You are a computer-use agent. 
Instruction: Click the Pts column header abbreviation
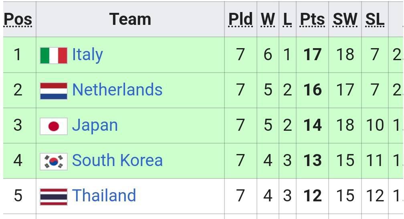[312, 19]
